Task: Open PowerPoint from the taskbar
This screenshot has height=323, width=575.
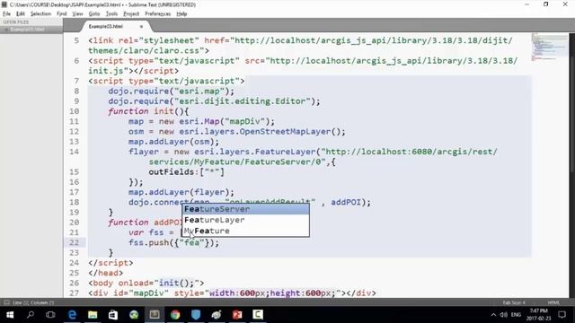Action: 237,315
